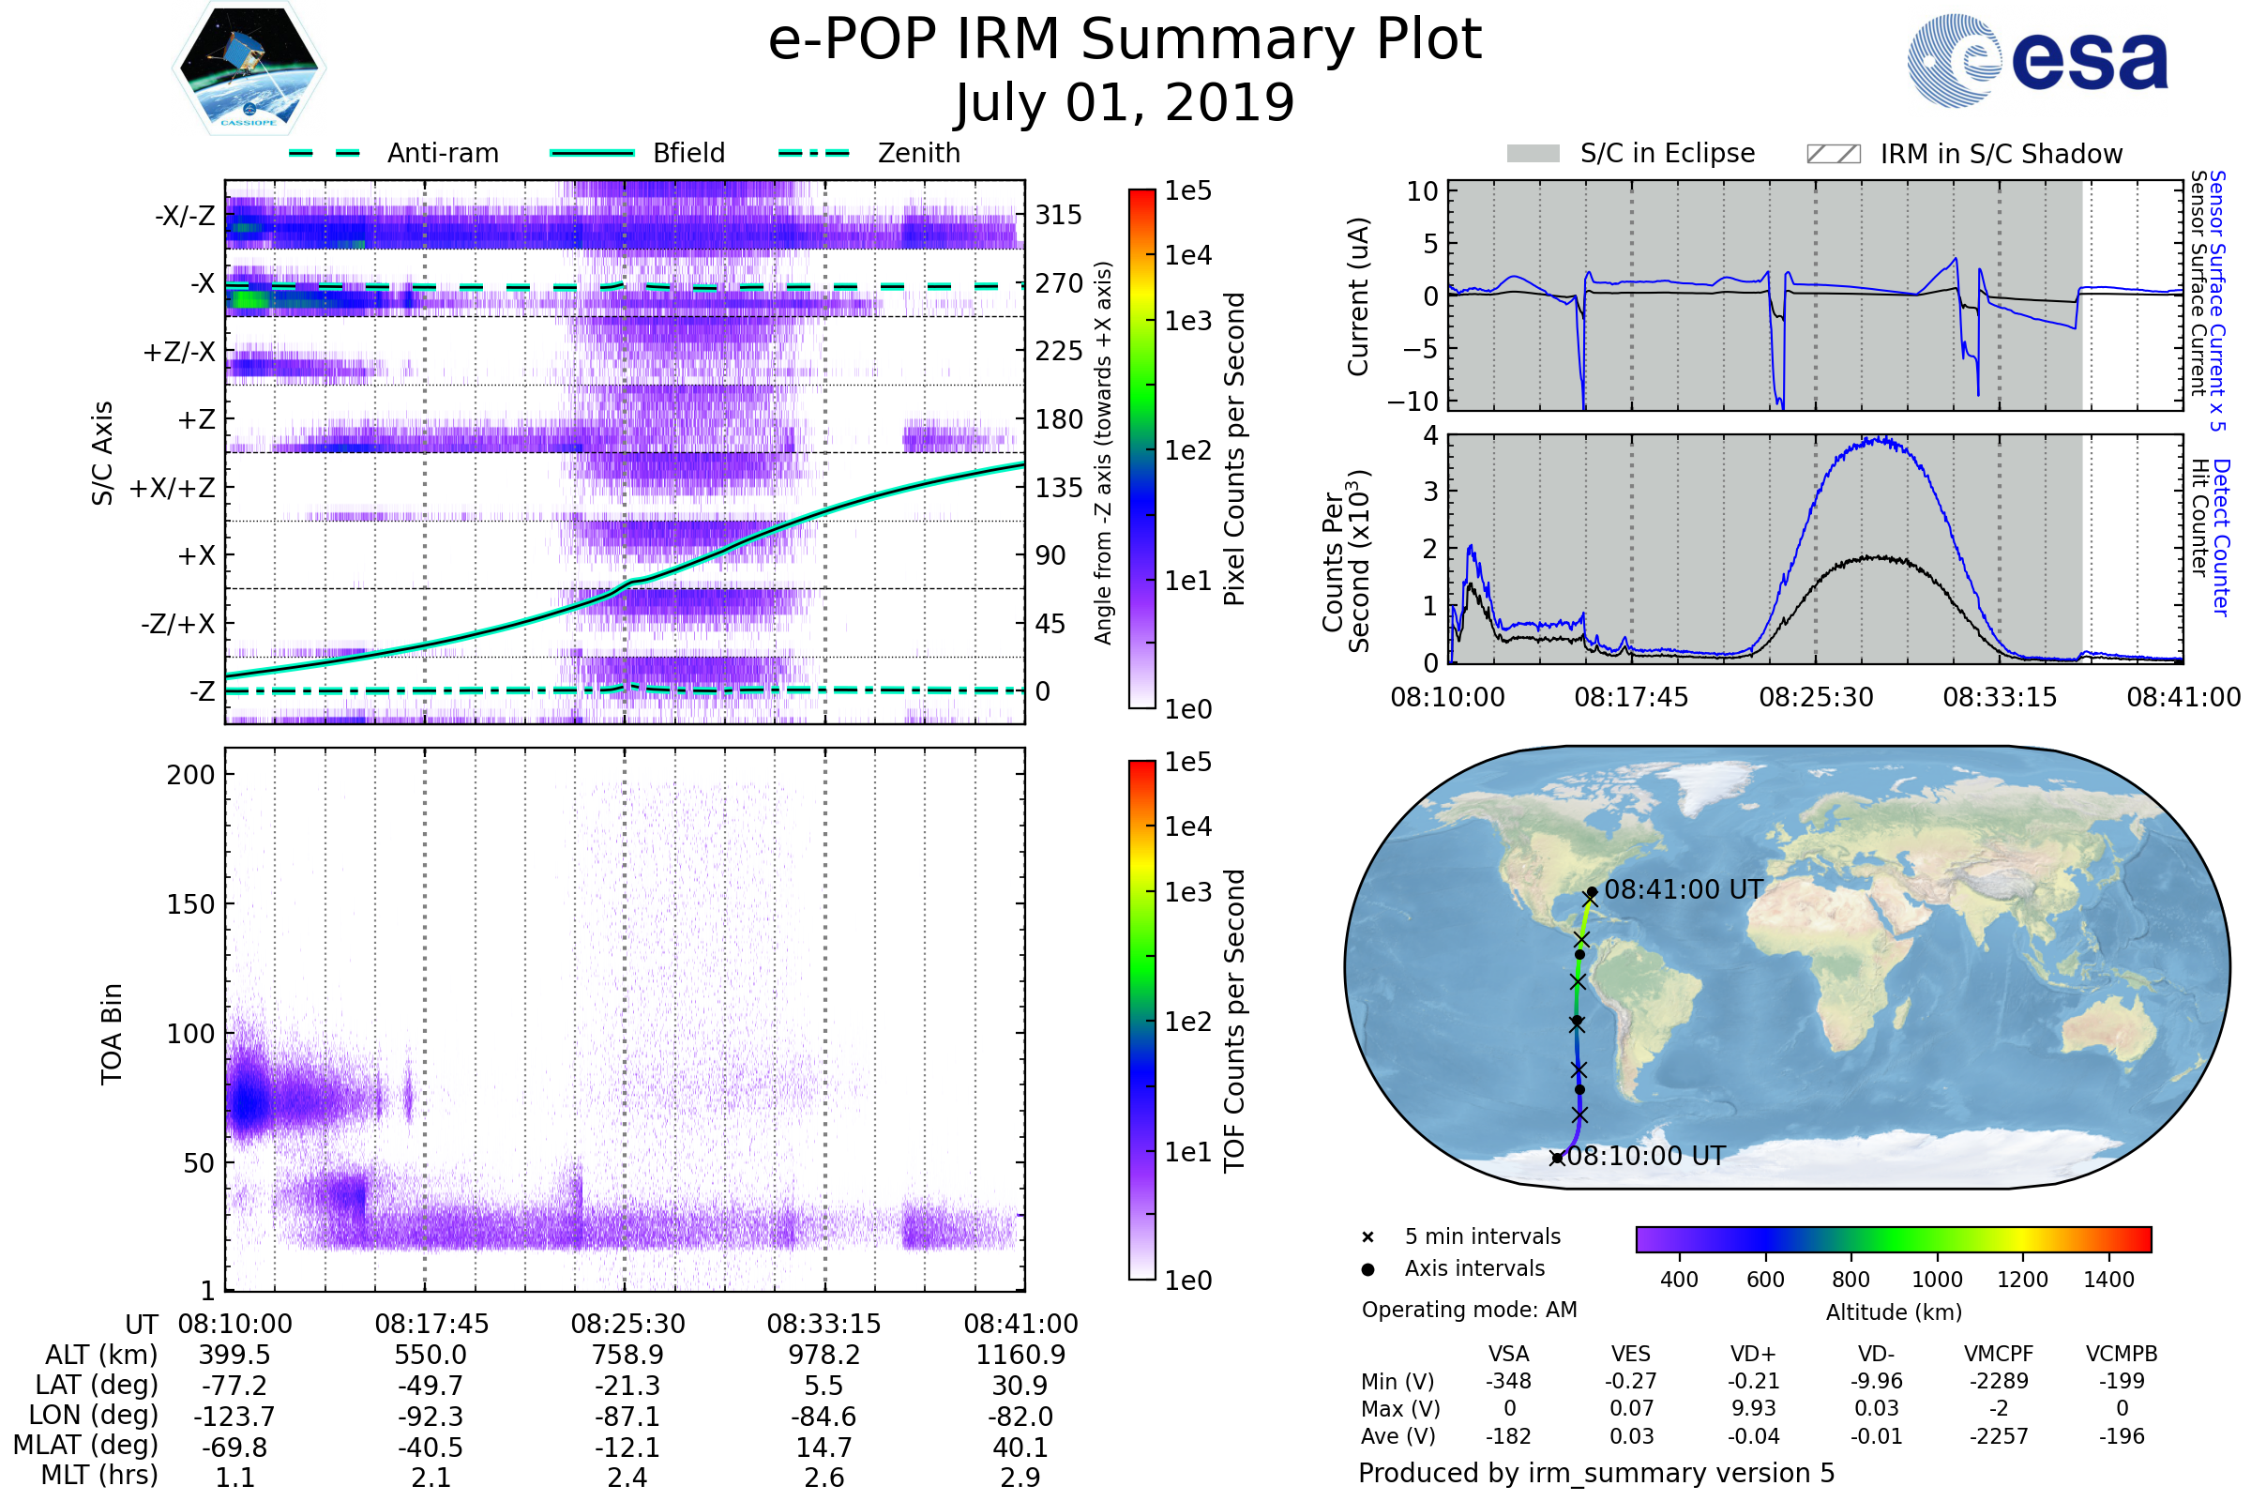
Task: Click the TOF Counts per Second colorbar
Action: pos(1141,1020)
